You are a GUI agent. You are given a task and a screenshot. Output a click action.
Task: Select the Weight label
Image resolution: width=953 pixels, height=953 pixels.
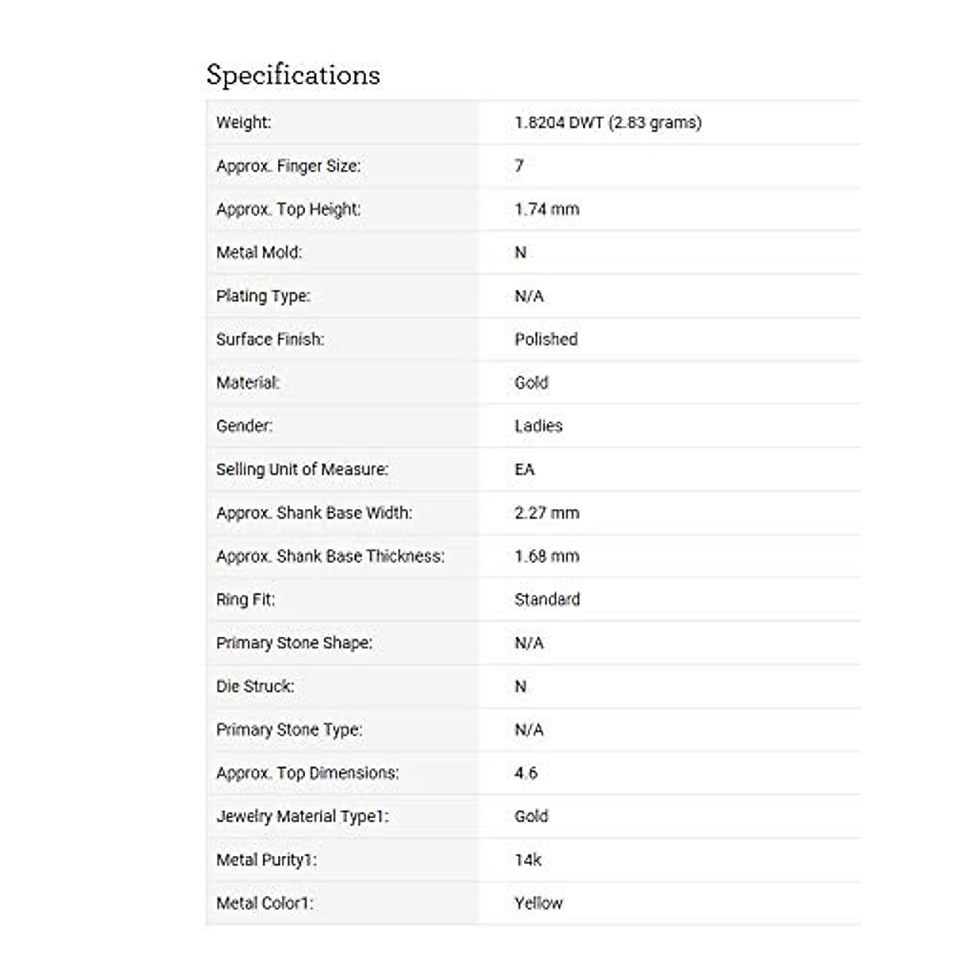click(x=243, y=122)
